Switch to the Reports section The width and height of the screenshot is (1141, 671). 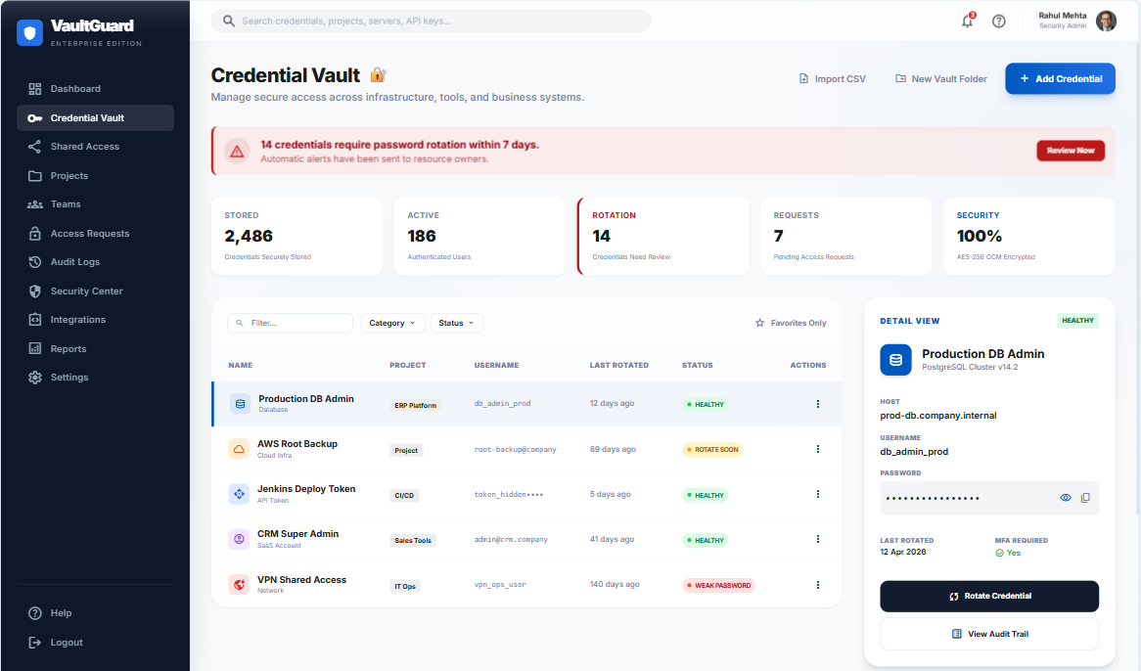pos(68,348)
